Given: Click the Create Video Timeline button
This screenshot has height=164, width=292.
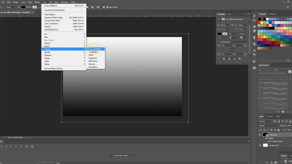Looking at the screenshot, I should click(121, 155).
